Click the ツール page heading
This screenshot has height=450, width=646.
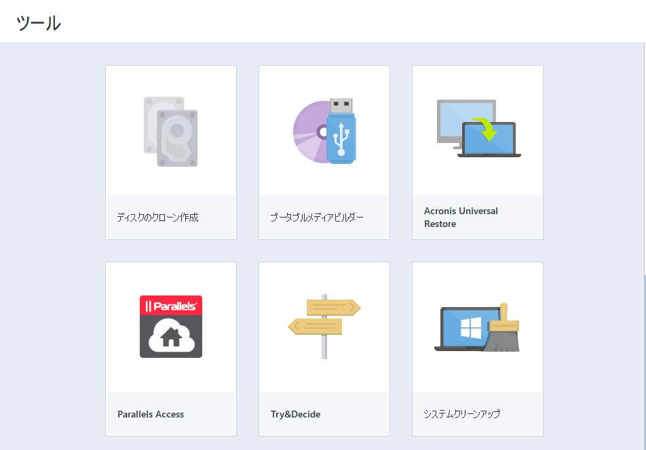[38, 23]
